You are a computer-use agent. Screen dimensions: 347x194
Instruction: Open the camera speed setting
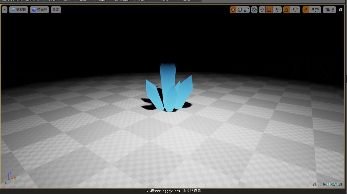tap(330, 10)
